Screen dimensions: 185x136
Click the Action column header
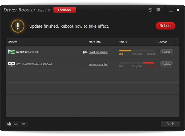tap(163, 42)
